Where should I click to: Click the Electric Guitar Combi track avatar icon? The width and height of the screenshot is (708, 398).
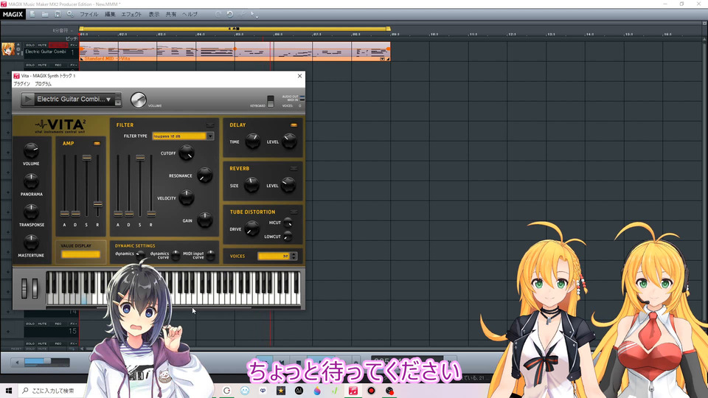point(8,49)
